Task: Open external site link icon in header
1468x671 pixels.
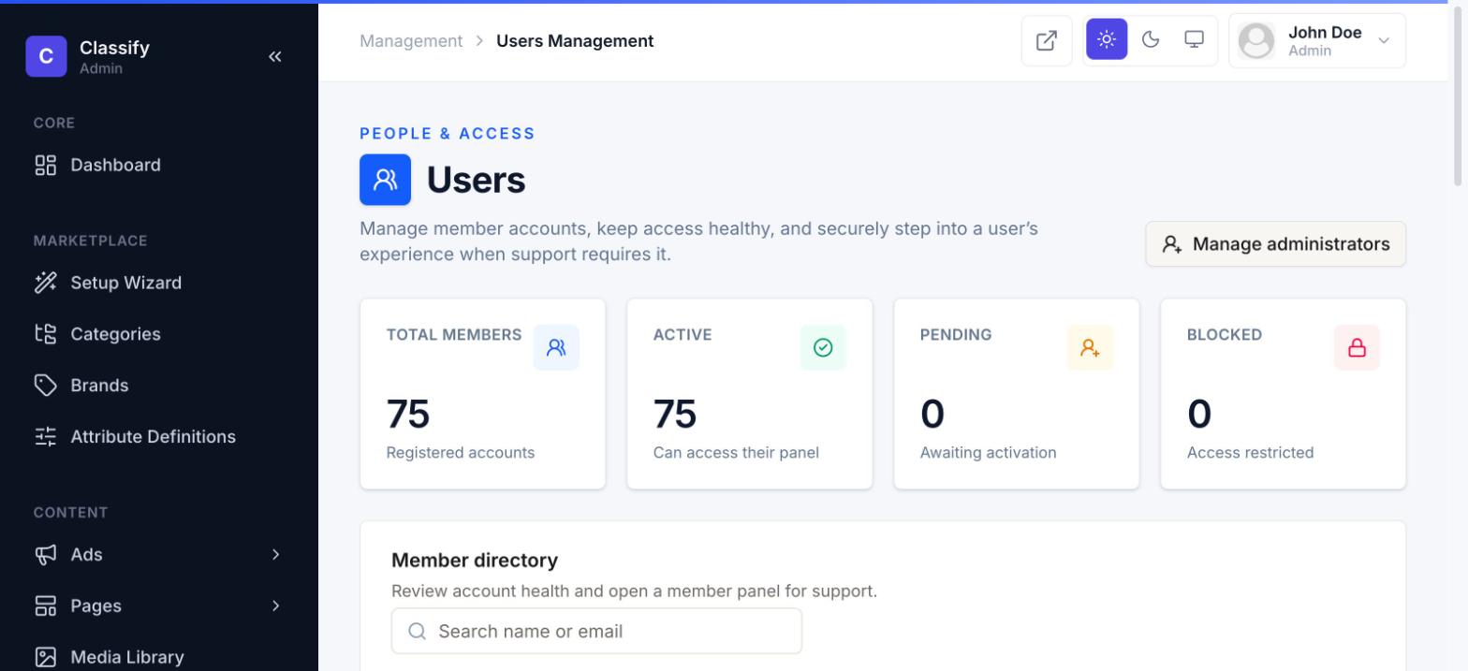Action: click(1047, 40)
